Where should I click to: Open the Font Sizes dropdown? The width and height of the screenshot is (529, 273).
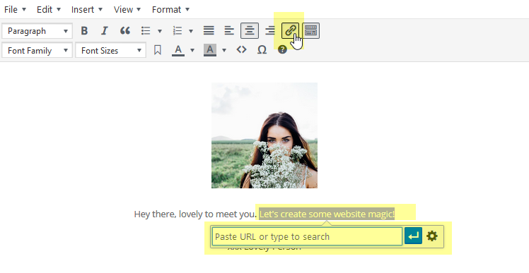110,51
